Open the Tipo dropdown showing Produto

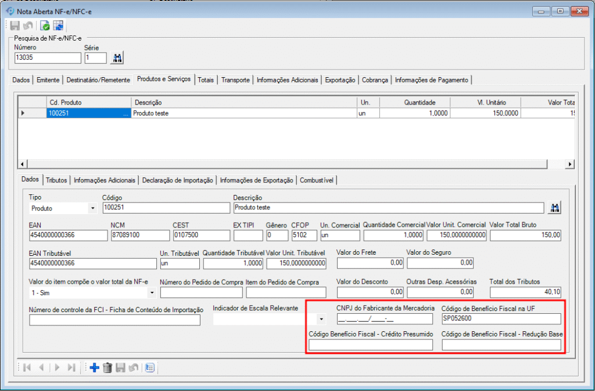(x=93, y=208)
